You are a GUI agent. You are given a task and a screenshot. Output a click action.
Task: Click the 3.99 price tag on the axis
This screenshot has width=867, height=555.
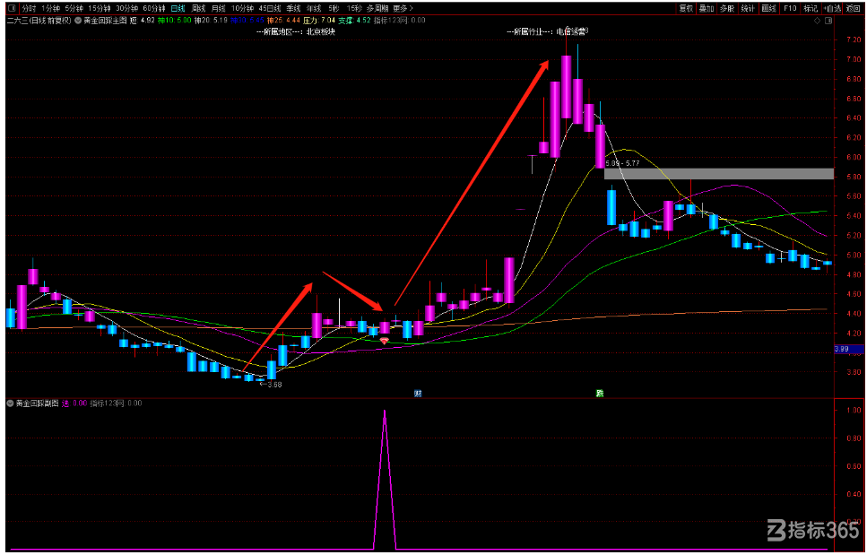pos(848,349)
